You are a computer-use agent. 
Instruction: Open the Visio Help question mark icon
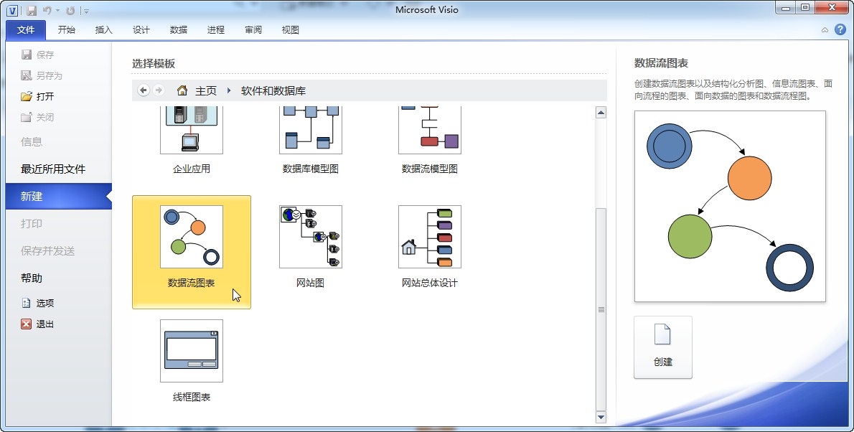(x=840, y=29)
